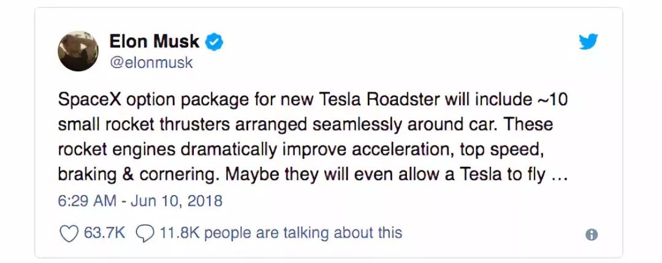Click the Elon Musk display name
This screenshot has width=662, height=263.
coord(154,42)
